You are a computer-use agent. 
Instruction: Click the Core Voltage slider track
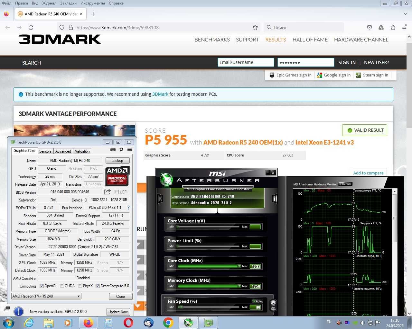tap(208, 227)
